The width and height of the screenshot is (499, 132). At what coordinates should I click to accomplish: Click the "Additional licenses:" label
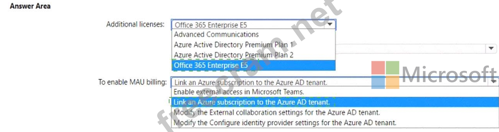pyautogui.click(x=135, y=24)
